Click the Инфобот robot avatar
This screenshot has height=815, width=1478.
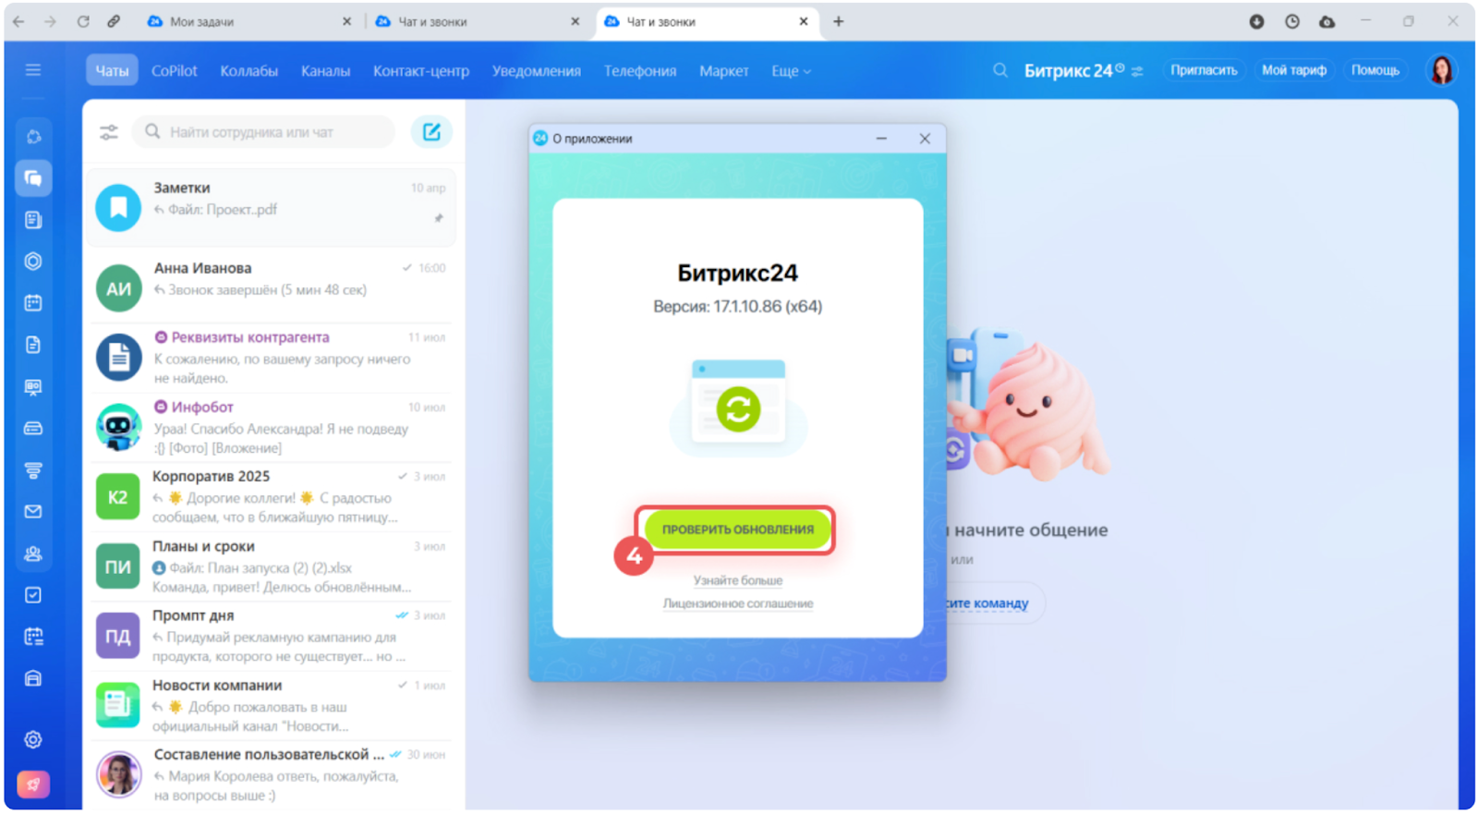(118, 427)
